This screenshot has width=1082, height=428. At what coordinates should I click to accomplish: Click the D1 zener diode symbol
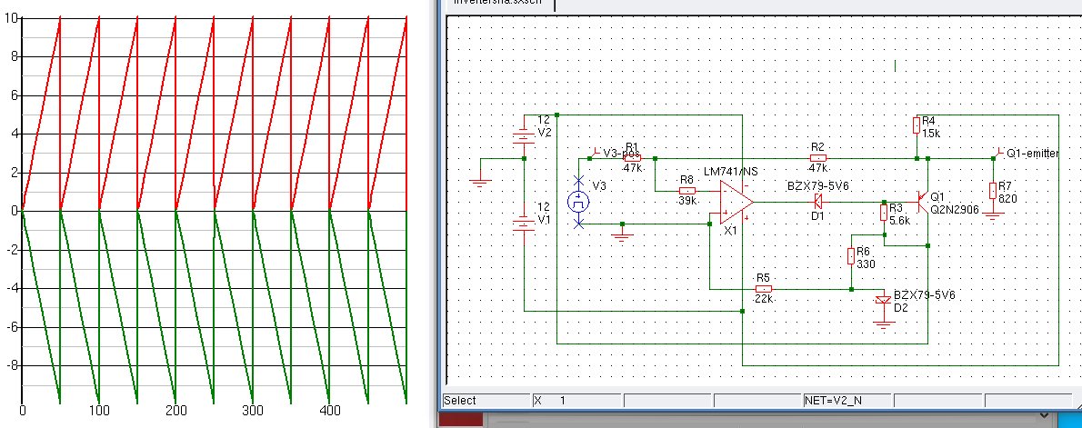[x=817, y=202]
